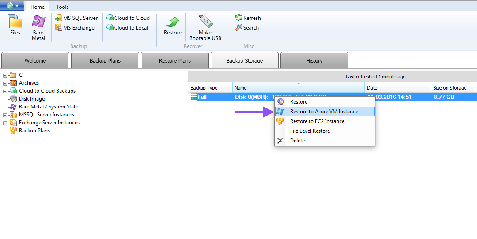This screenshot has height=239, width=477.
Task: Start MS Exchange backup
Action: (75, 28)
